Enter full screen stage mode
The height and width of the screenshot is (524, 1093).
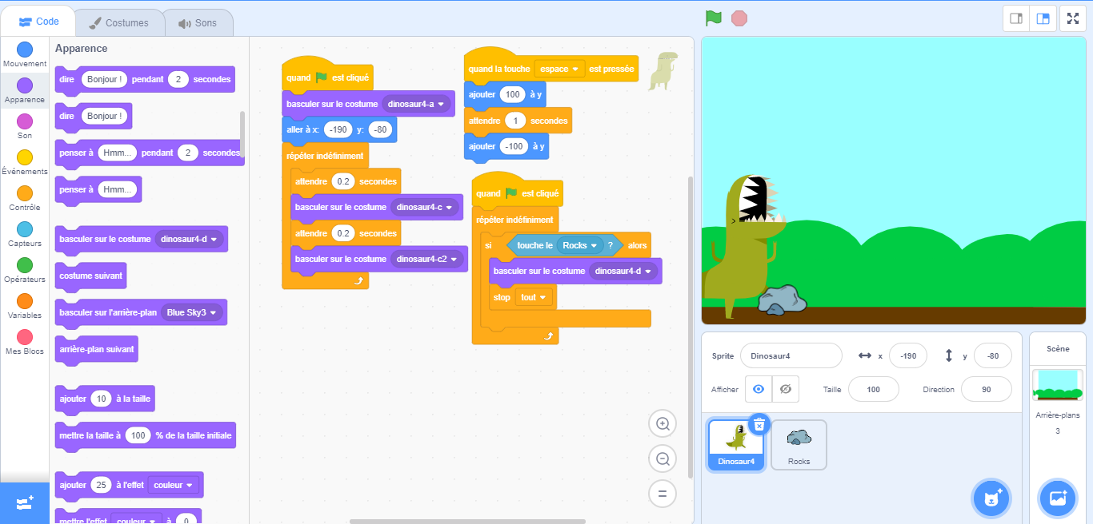(x=1072, y=18)
